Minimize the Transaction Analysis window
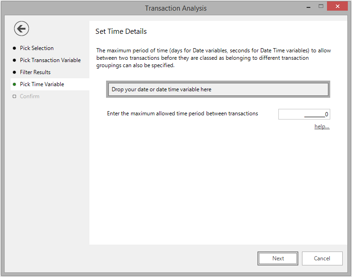352x277 pixels. tap(308, 6)
